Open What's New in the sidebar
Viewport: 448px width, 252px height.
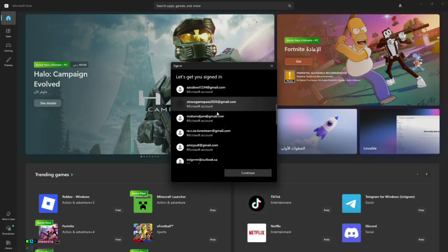pos(8,216)
